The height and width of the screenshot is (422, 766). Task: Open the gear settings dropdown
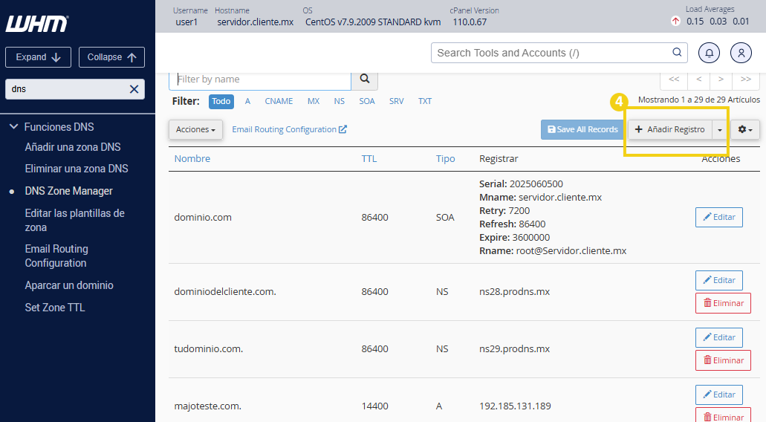pos(745,129)
